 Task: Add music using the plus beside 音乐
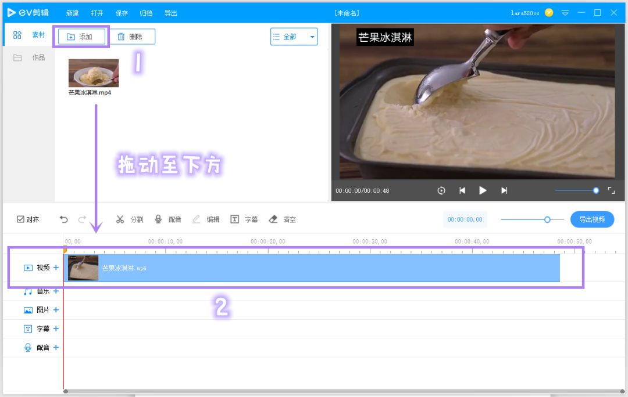[56, 291]
